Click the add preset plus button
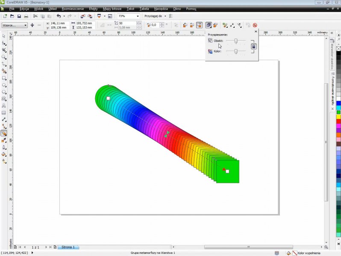Image resolution: width=341 pixels, height=256 pixels. tap(32, 25)
